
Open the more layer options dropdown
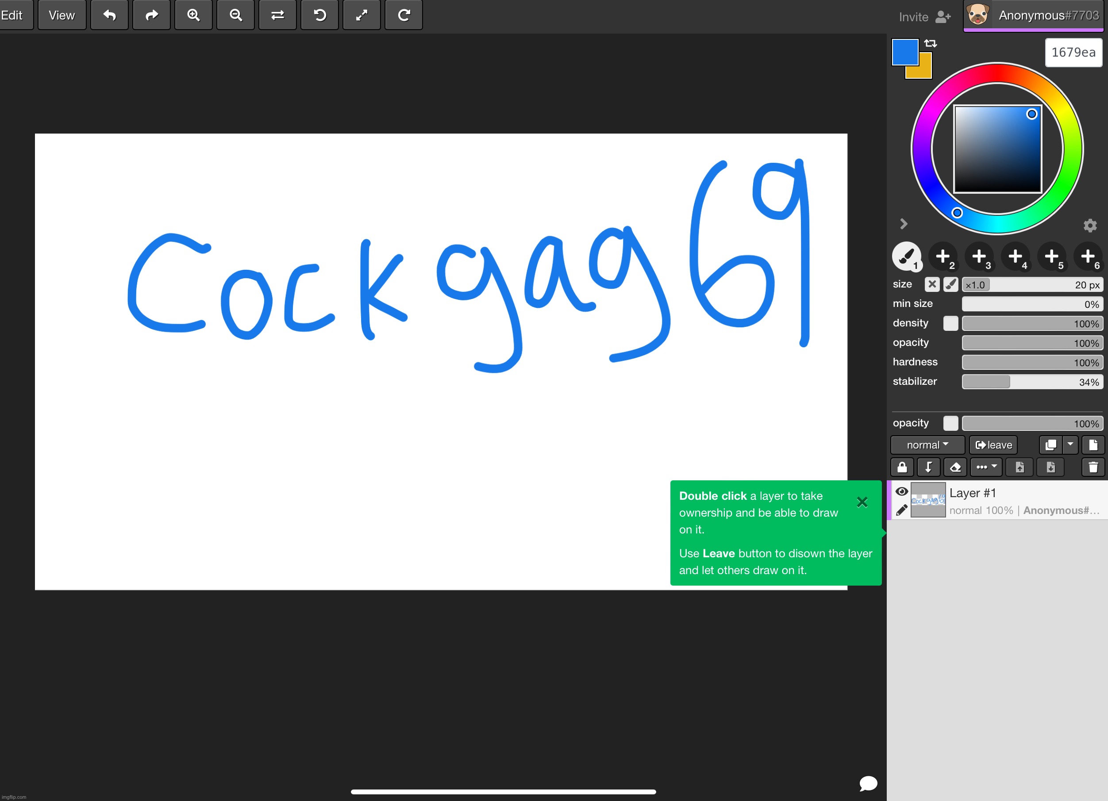pyautogui.click(x=986, y=468)
